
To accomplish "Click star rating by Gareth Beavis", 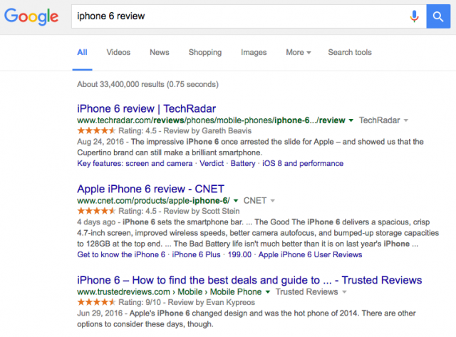I will point(96,130).
